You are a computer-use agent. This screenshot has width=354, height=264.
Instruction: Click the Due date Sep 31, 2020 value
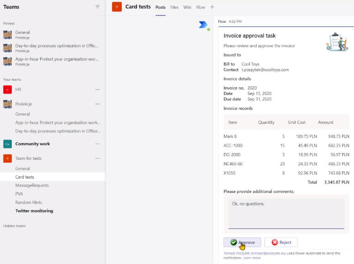(x=259, y=99)
